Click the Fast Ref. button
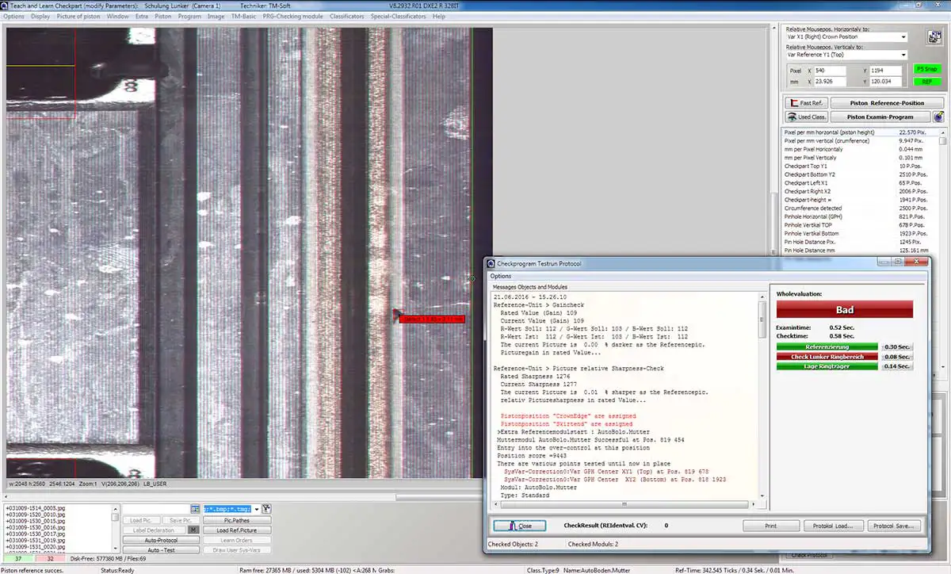 (x=805, y=103)
